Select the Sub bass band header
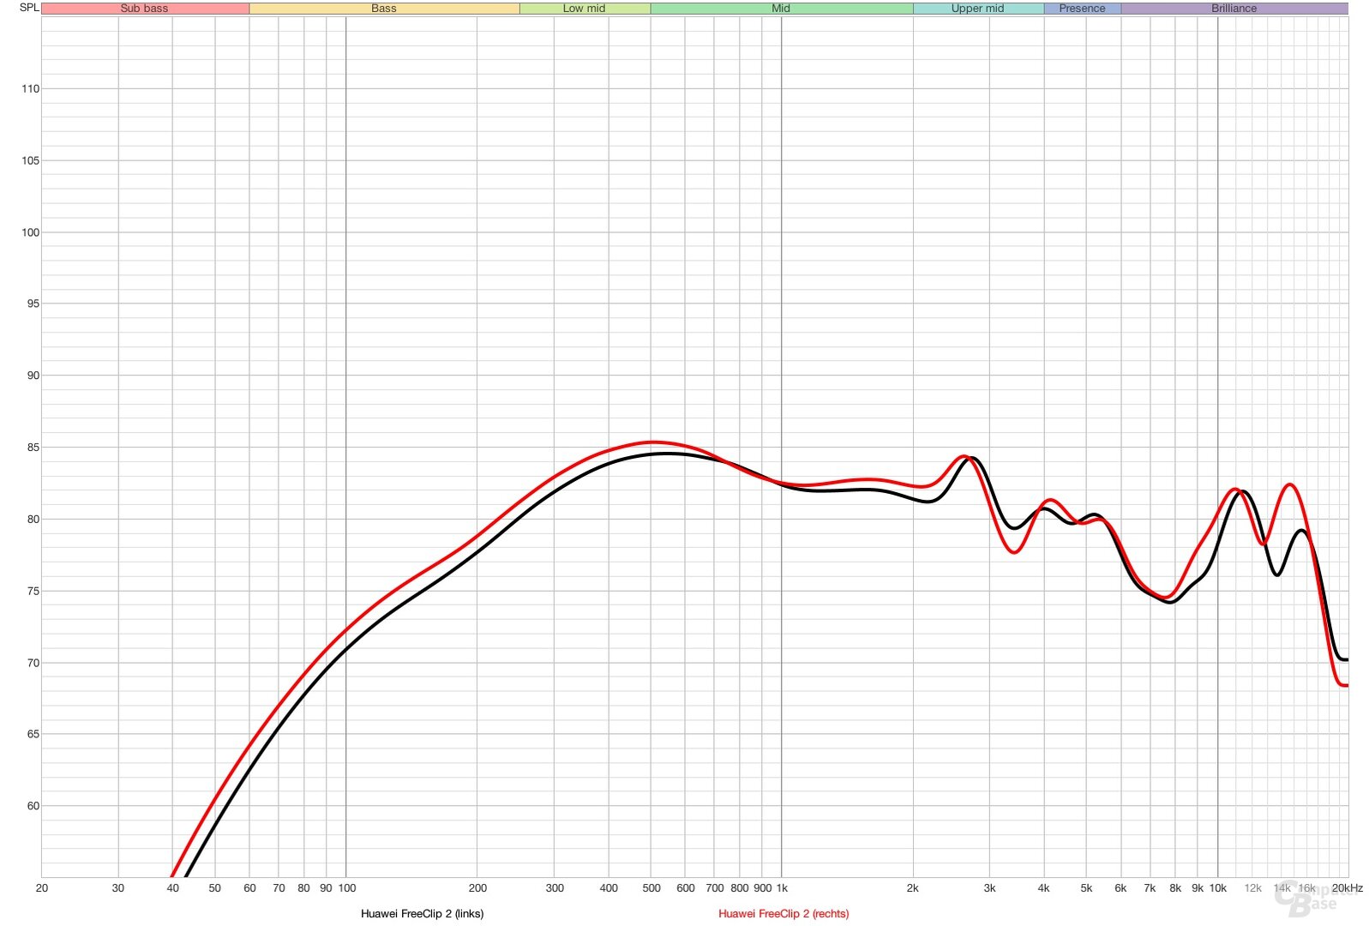Screen dimensions: 1369x926 pyautogui.click(x=145, y=9)
